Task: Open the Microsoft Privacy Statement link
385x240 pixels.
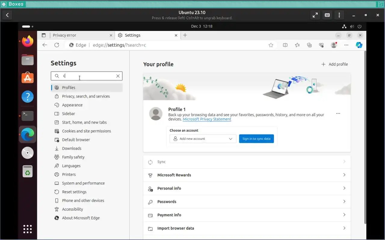Action: [x=207, y=119]
